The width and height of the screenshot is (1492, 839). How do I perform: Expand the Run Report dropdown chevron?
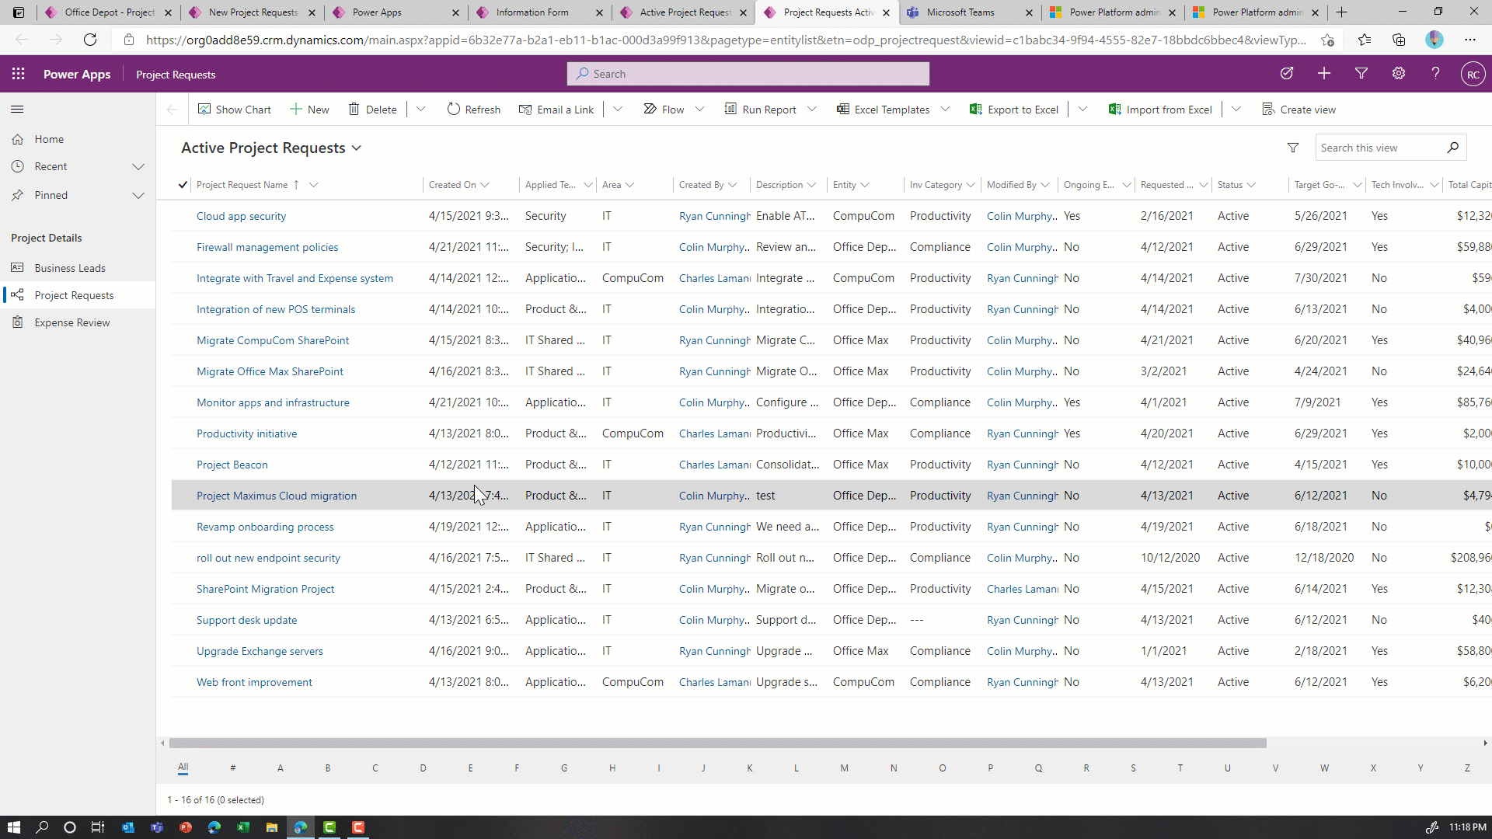pos(812,110)
